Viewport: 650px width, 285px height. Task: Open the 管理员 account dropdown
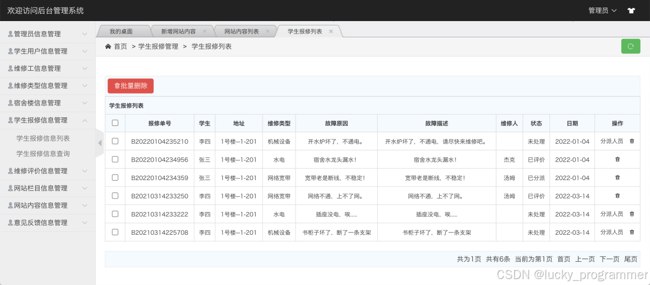pos(602,10)
